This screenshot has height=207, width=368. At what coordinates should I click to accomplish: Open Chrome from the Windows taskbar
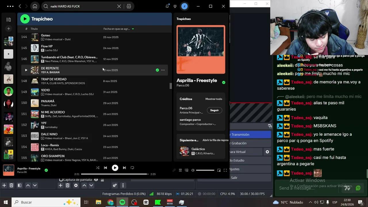click(x=111, y=202)
